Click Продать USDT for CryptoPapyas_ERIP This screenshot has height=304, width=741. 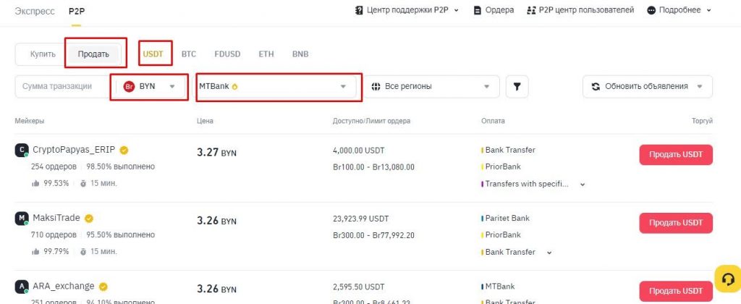(676, 155)
